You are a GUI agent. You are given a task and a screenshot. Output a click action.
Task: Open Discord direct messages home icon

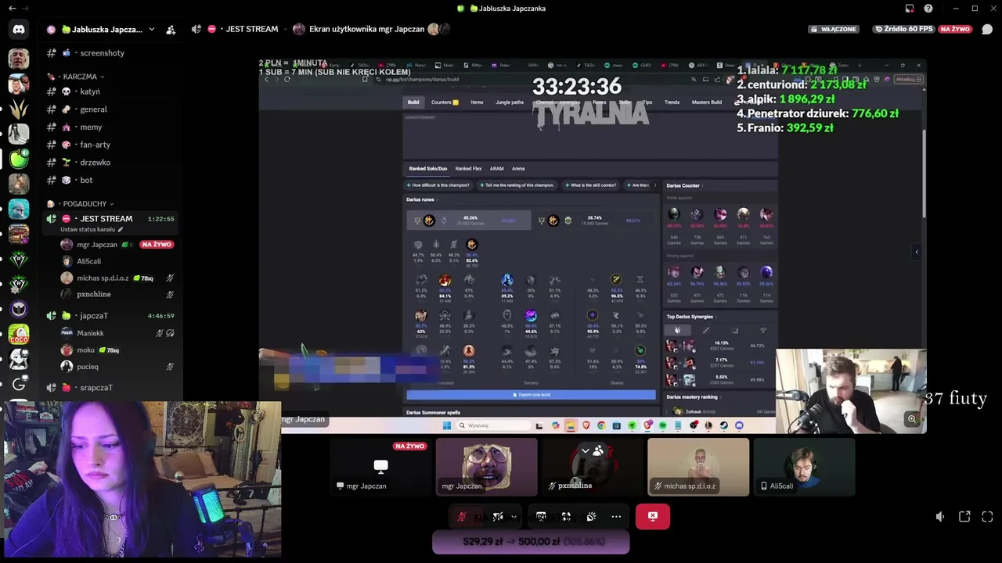(x=19, y=29)
